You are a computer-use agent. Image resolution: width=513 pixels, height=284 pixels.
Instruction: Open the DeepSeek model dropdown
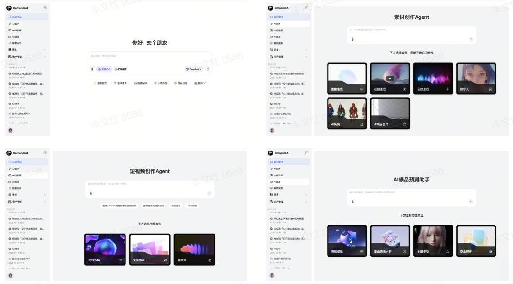pyautogui.click(x=194, y=69)
